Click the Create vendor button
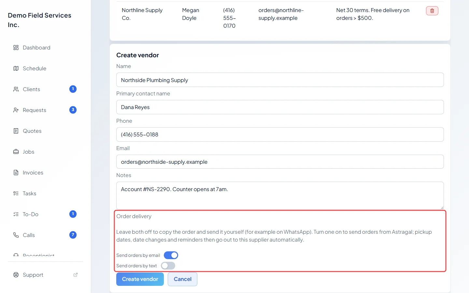The height and width of the screenshot is (293, 469). point(140,279)
